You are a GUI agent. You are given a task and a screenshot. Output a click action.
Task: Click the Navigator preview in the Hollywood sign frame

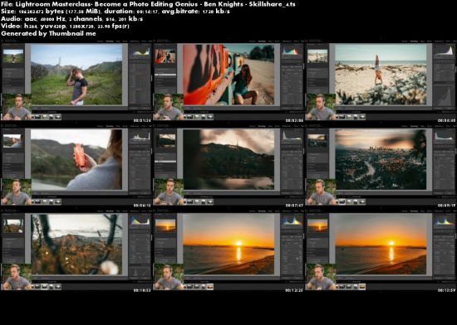pos(165,141)
